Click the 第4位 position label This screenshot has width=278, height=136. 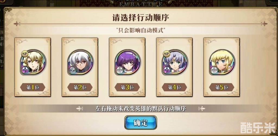click(x=174, y=87)
